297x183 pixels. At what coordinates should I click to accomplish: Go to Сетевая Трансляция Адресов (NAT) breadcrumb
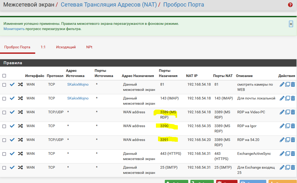point(109,5)
